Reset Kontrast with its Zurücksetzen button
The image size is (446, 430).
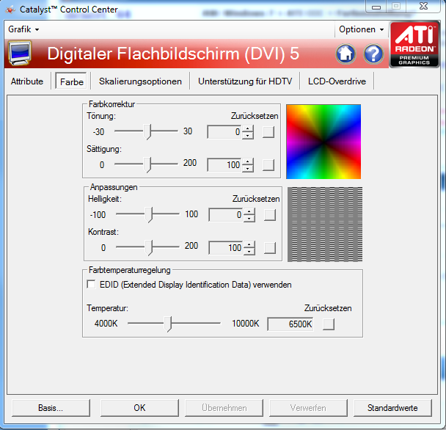[270, 248]
